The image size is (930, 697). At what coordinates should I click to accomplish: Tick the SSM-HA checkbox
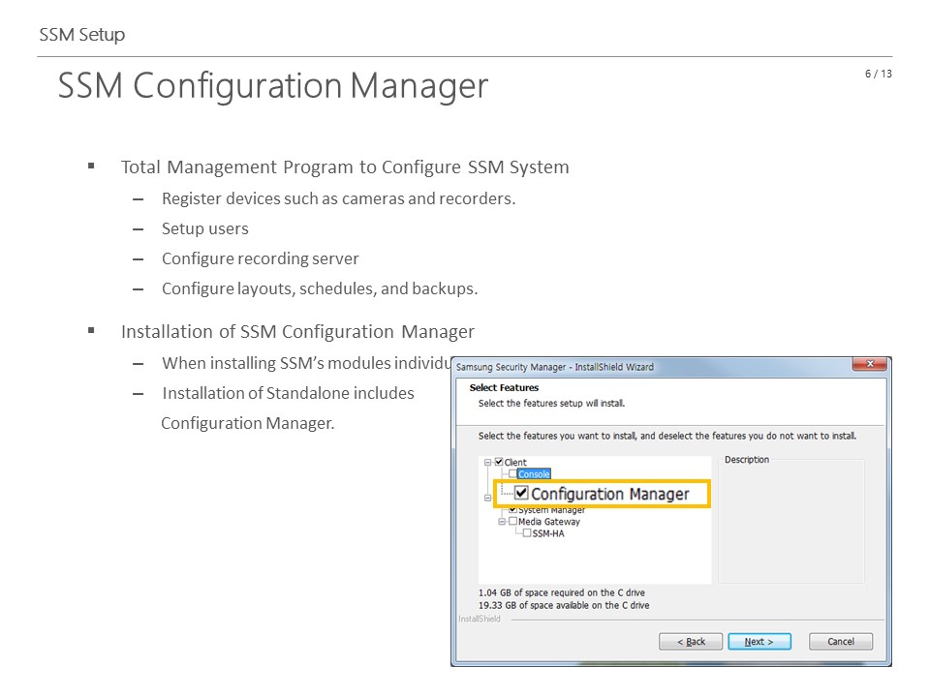(x=527, y=532)
